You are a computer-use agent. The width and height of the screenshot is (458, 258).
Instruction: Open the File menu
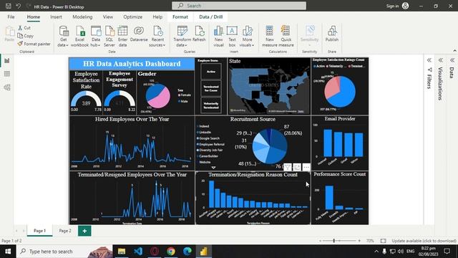(11, 17)
